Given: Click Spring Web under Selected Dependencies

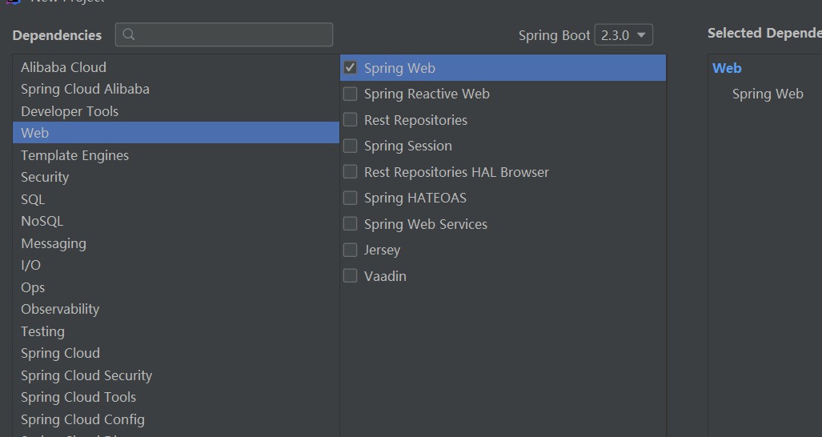Looking at the screenshot, I should click(768, 94).
